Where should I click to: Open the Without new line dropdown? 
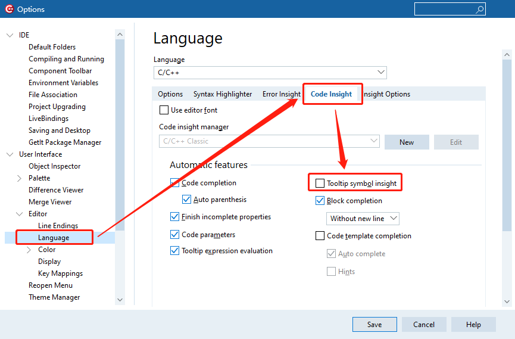(363, 219)
